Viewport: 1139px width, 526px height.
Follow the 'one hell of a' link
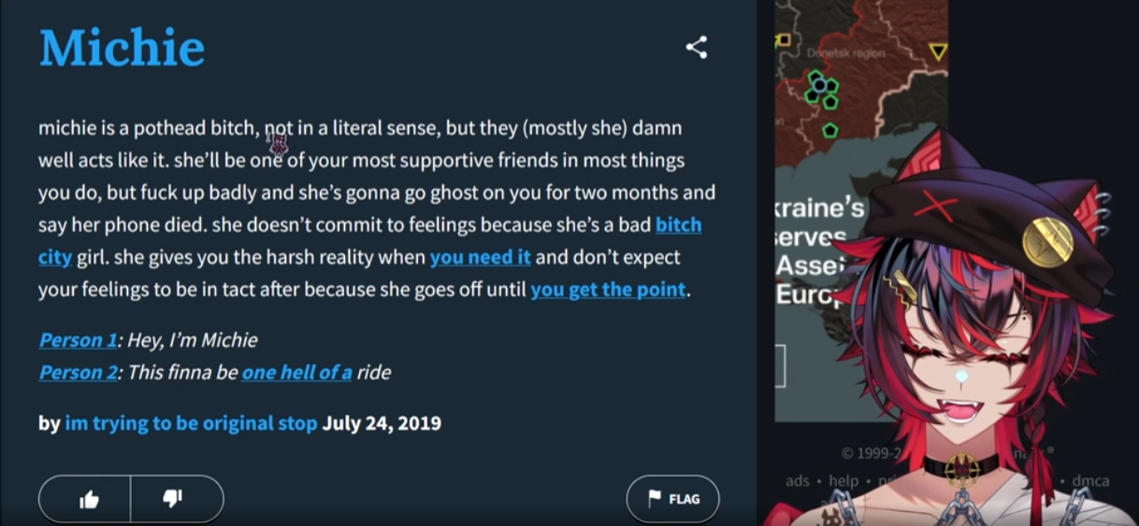[x=296, y=373]
